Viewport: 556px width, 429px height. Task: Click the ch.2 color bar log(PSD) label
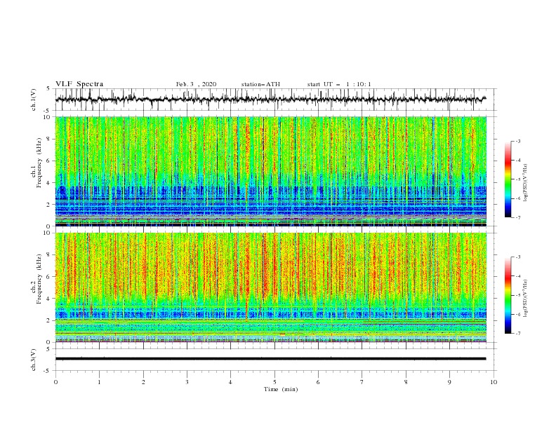tap(526, 299)
